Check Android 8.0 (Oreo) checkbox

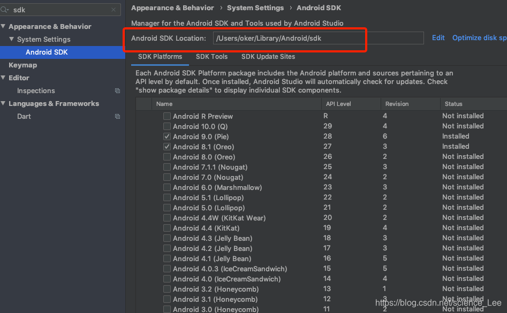tap(167, 157)
